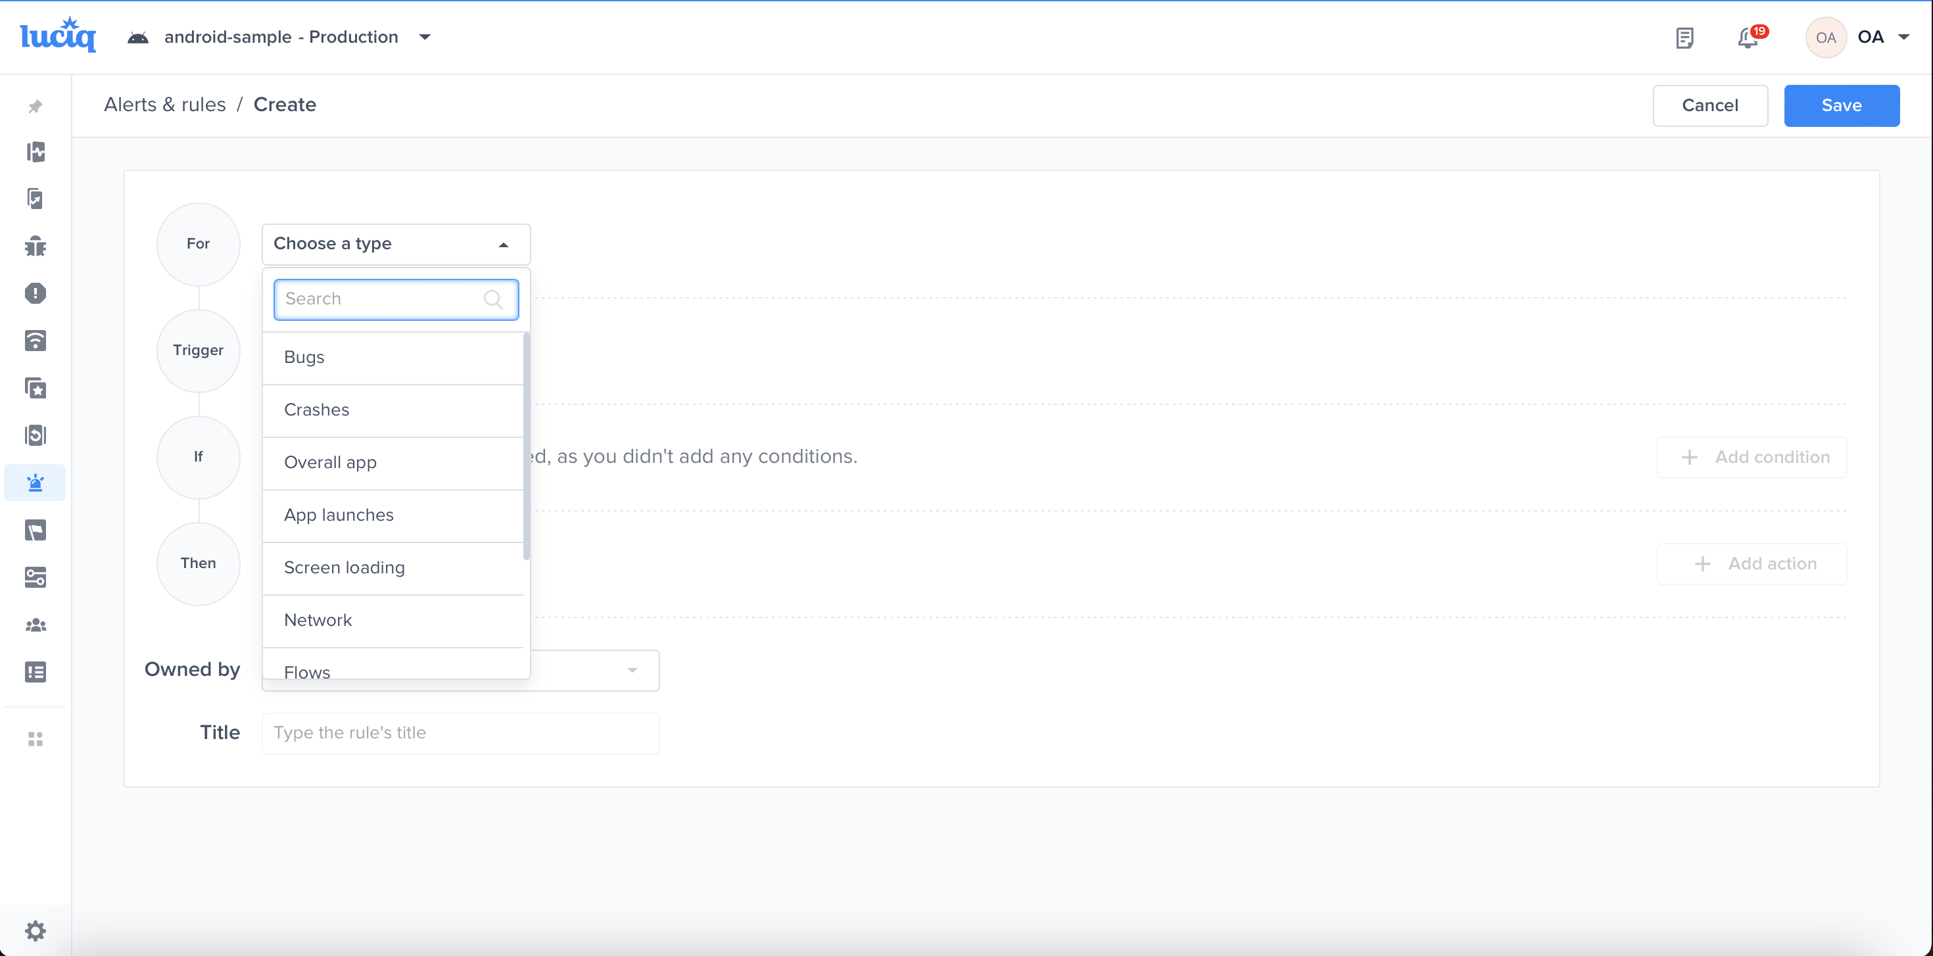This screenshot has height=956, width=1933.
Task: Open the App Performance (network) sidebar icon
Action: 34,341
